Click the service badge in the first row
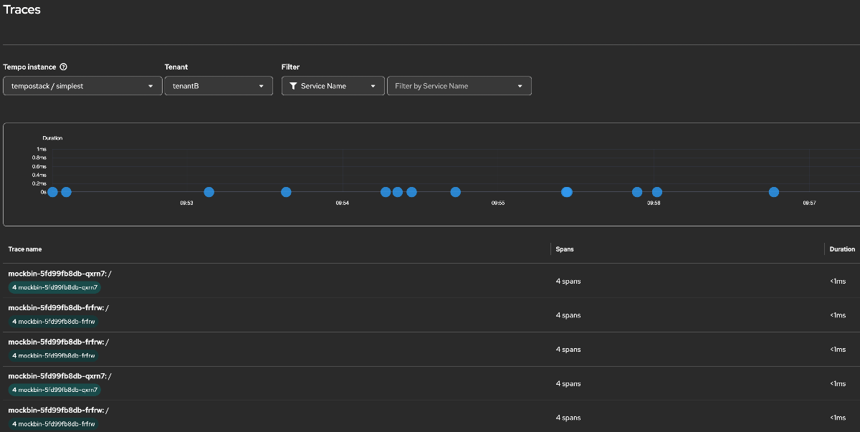The height and width of the screenshot is (432, 860). click(x=54, y=287)
